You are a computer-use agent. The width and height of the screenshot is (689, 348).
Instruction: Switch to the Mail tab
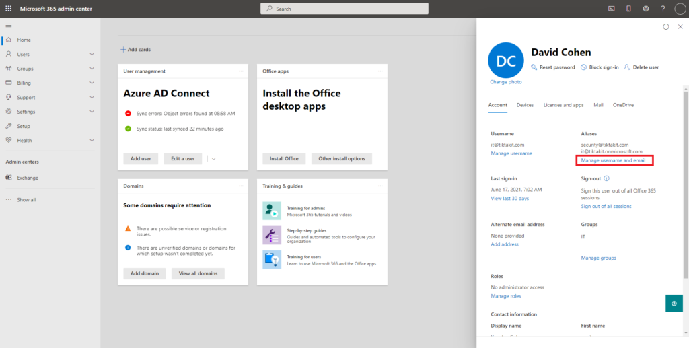(598, 105)
